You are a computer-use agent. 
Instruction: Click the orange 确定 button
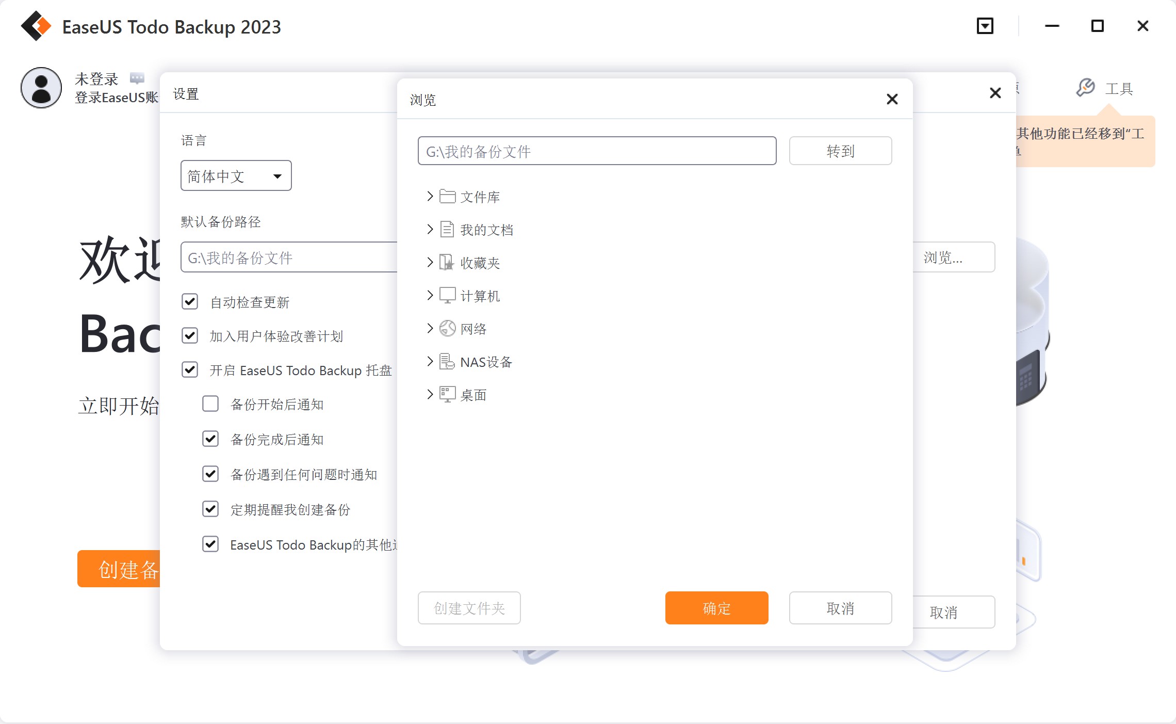coord(717,608)
